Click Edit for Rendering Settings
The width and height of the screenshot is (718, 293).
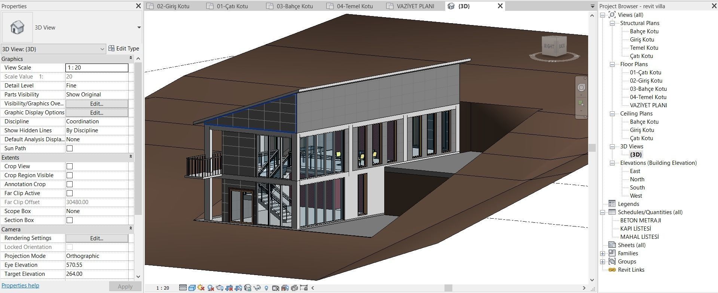pyautogui.click(x=97, y=238)
